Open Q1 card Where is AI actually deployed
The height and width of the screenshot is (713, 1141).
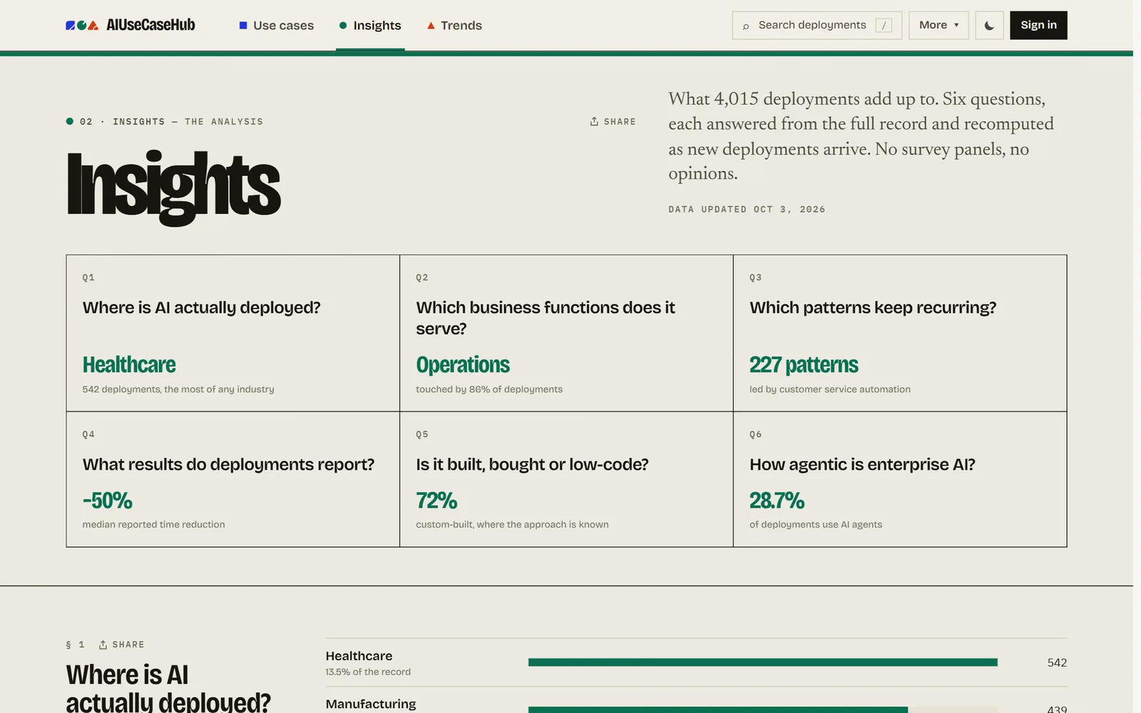coord(232,333)
